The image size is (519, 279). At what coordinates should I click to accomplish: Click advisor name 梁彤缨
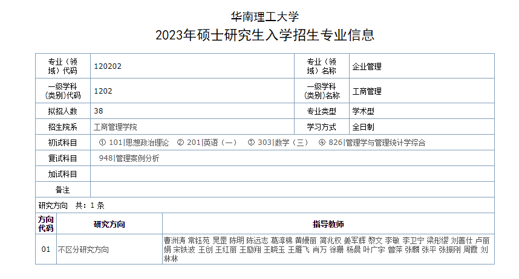point(437,240)
